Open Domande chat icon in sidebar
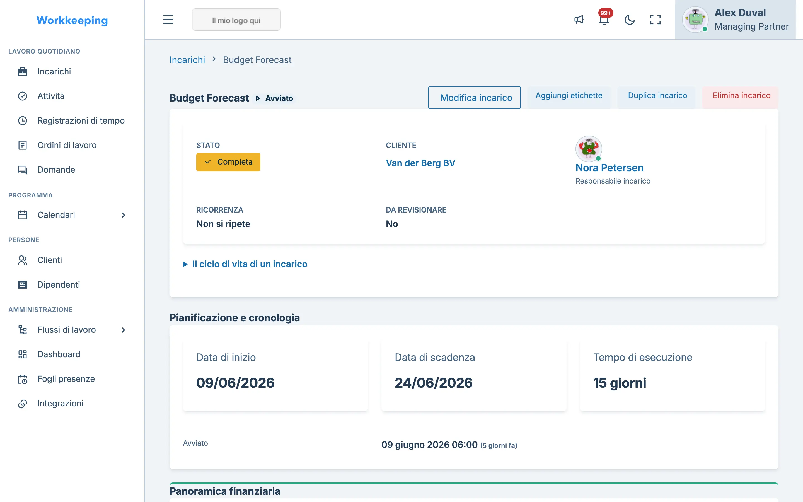Screen dimensions: 803x502 [x=23, y=170]
